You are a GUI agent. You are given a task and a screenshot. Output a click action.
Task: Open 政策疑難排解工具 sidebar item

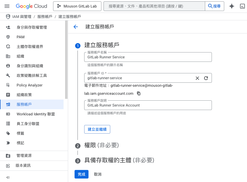point(32,75)
